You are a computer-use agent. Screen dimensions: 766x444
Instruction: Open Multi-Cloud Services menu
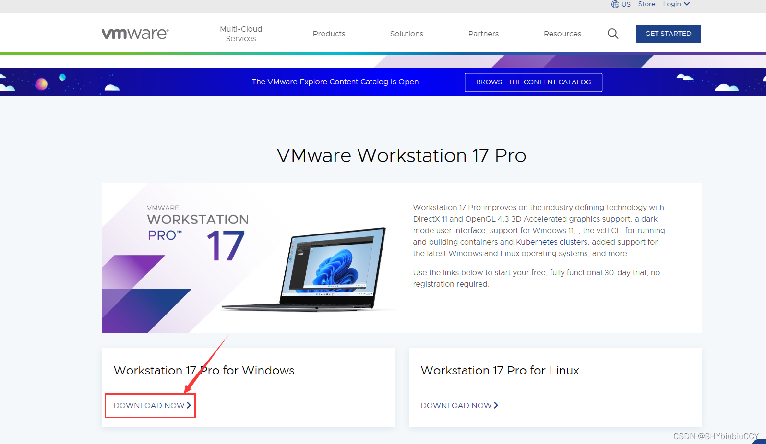pos(241,34)
